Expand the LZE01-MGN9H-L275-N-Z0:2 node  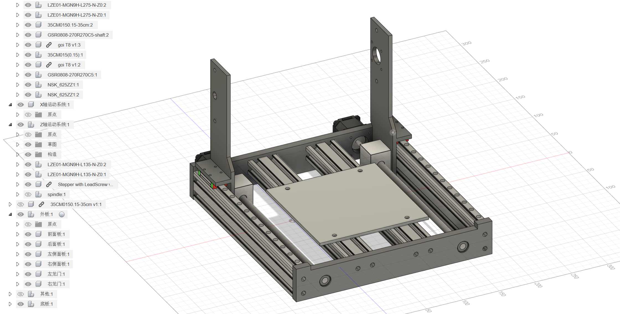click(x=17, y=5)
